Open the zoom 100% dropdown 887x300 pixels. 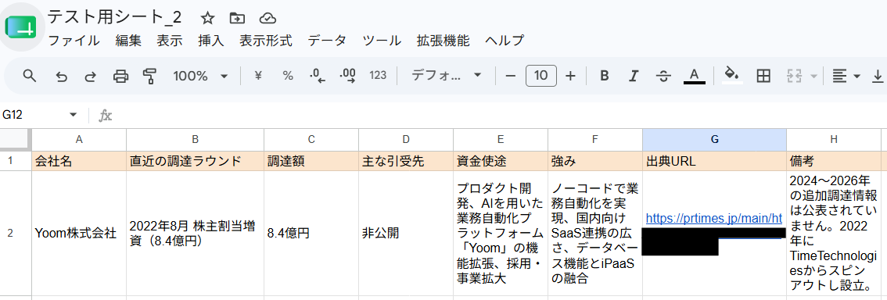click(200, 76)
